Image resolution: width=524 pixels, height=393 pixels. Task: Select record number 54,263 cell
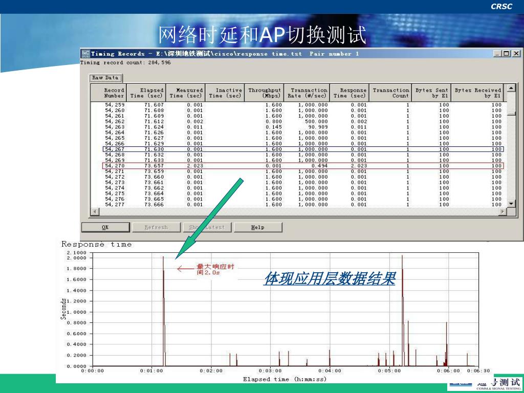(x=115, y=127)
